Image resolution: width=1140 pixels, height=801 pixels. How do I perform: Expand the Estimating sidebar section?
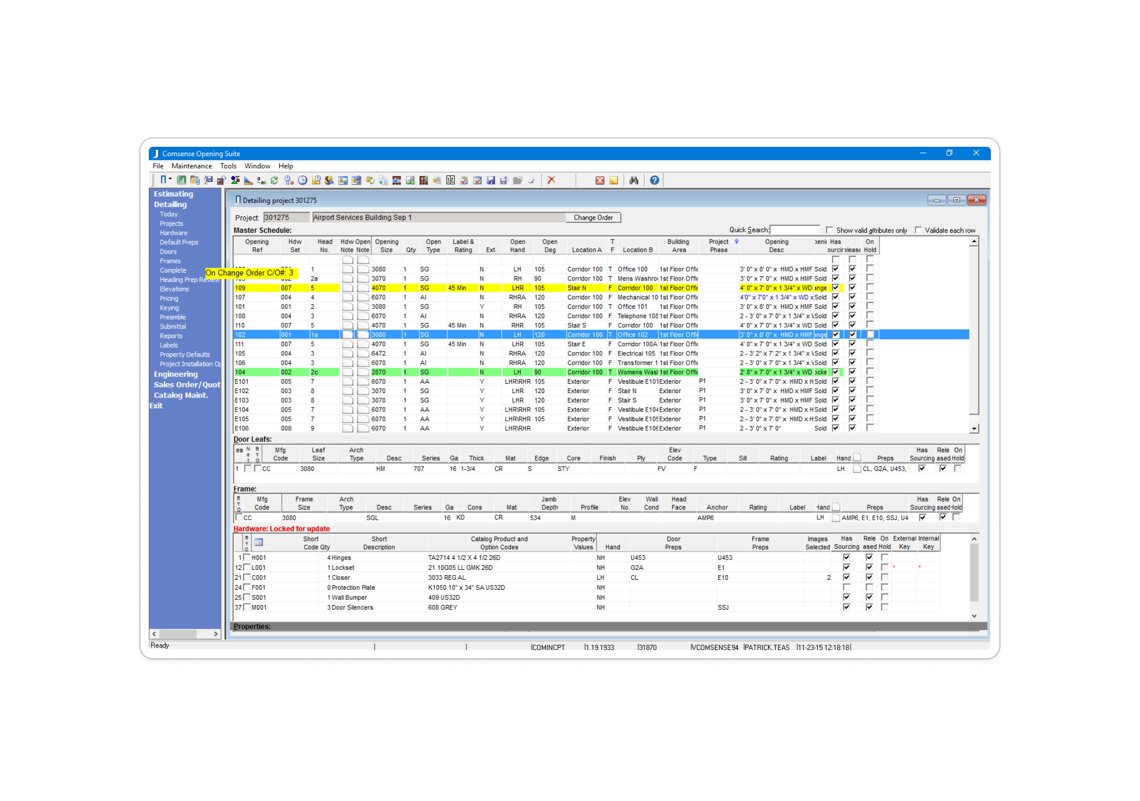(x=173, y=194)
